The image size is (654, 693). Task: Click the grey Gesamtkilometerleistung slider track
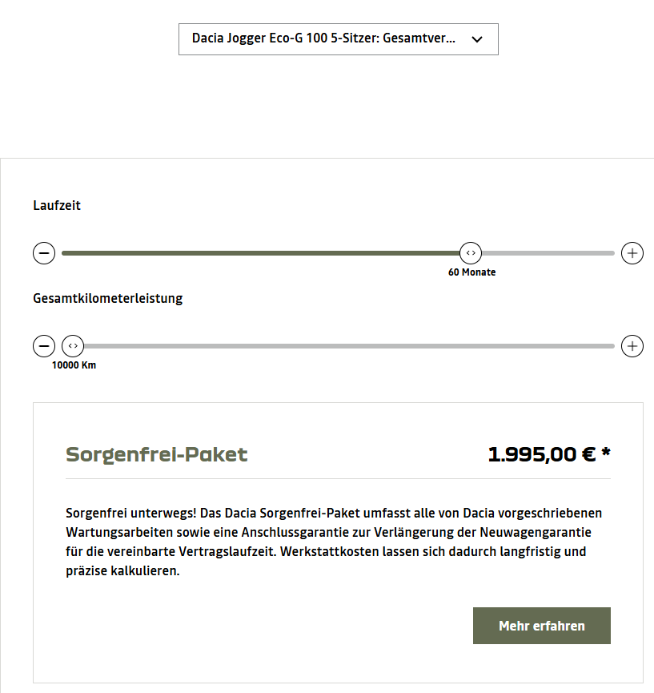[x=349, y=346]
